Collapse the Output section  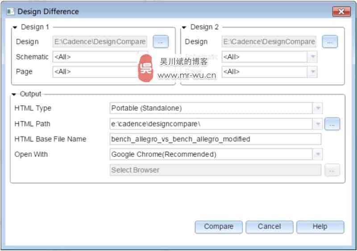[x=14, y=94]
